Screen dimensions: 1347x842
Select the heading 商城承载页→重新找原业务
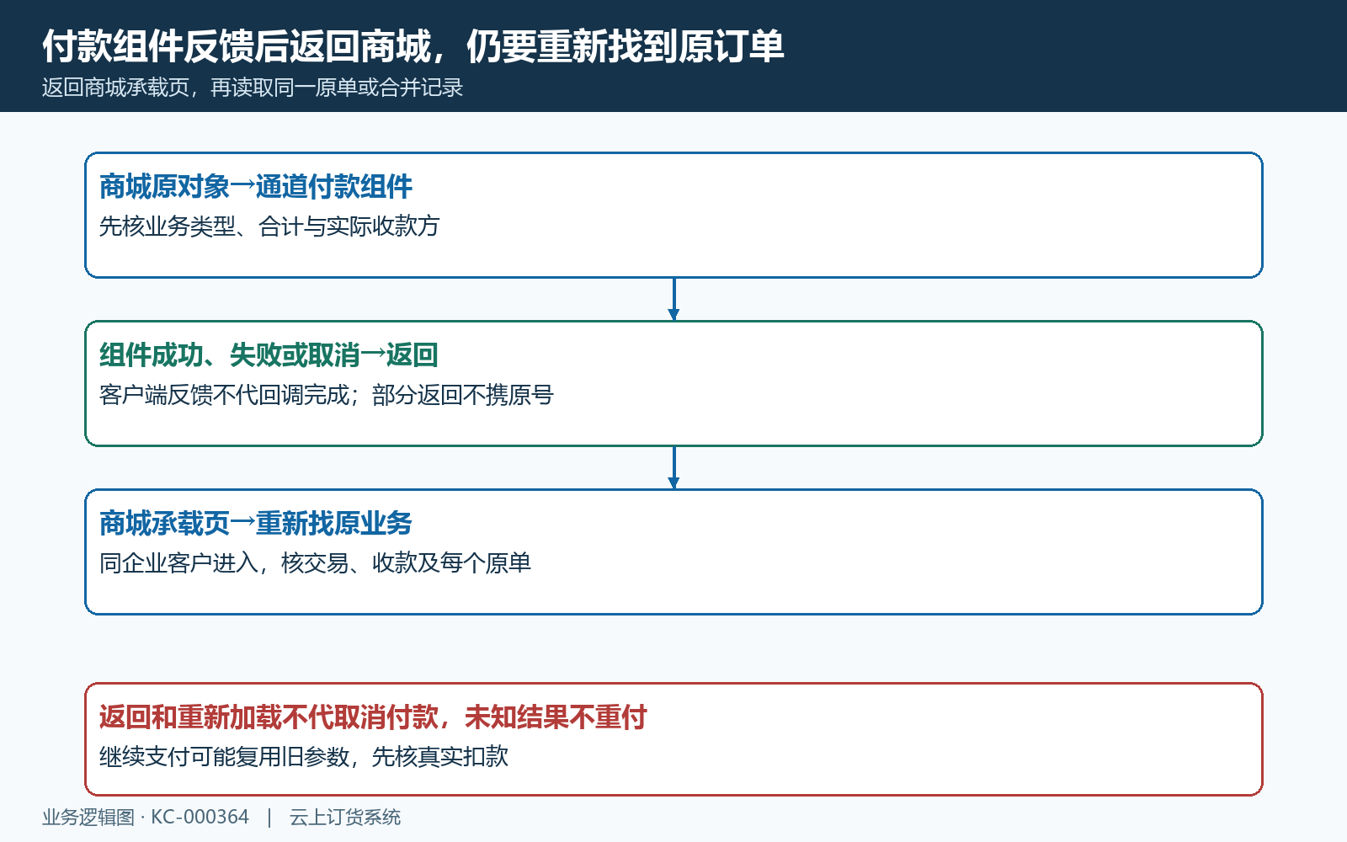(x=256, y=524)
